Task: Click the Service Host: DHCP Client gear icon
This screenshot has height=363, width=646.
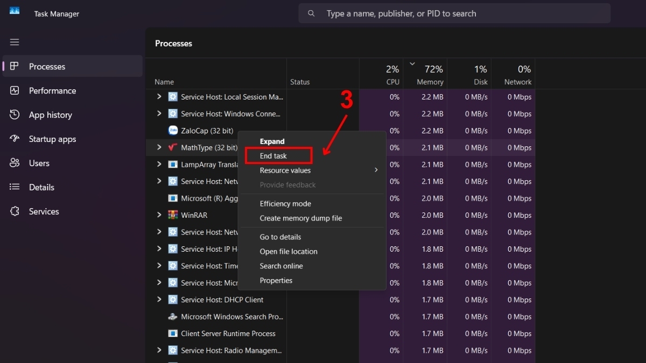Action: coord(173,300)
